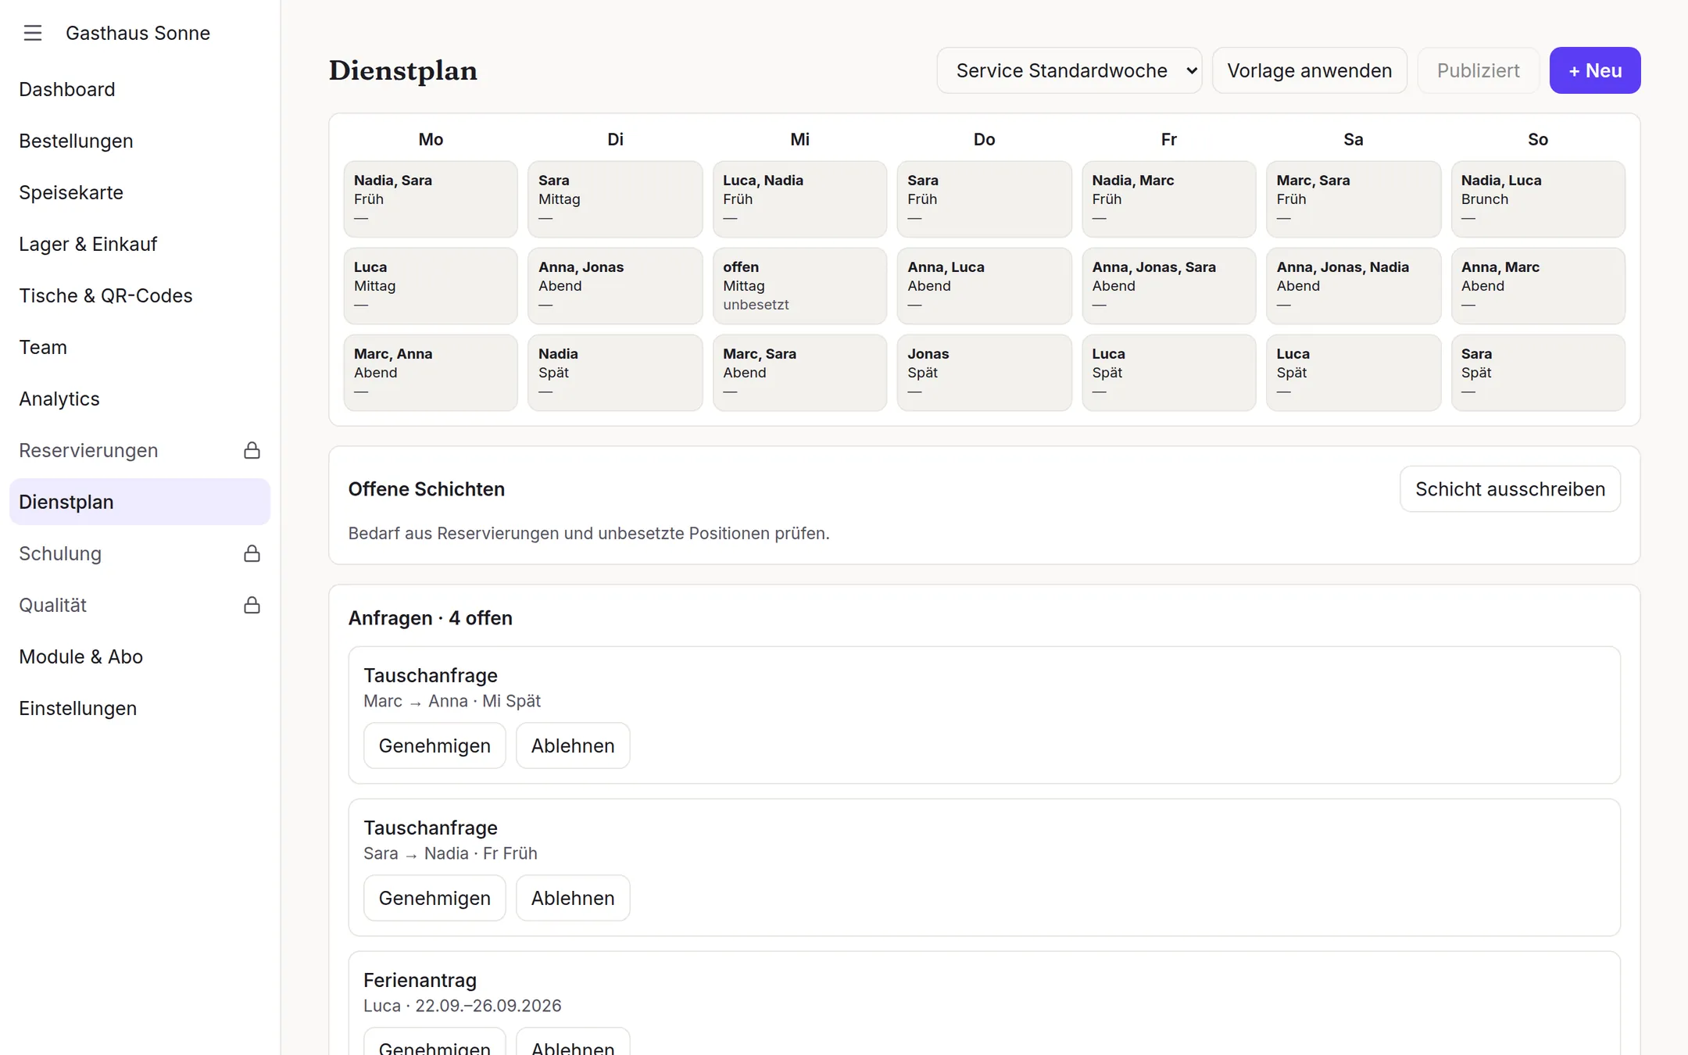Select Thursday Spät shift with Jonas

coord(985,373)
